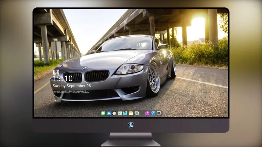Open the Clock app in the dock

[x=114, y=114]
